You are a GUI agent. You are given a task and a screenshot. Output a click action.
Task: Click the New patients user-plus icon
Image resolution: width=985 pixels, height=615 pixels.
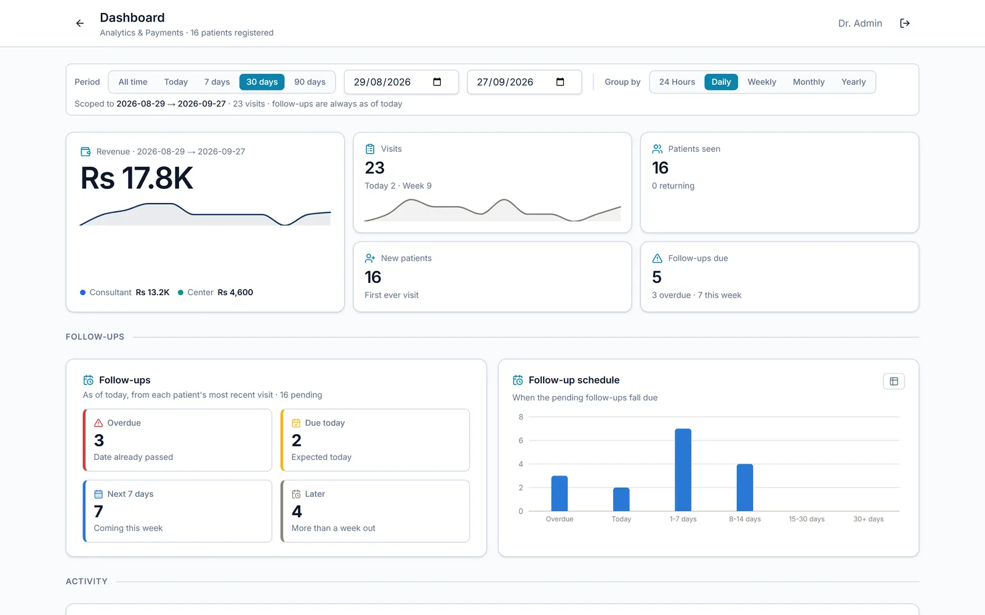click(370, 258)
